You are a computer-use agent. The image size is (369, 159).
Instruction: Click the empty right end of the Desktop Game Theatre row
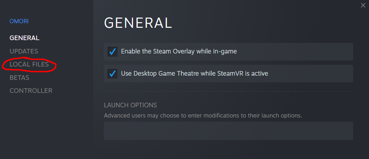(x=317, y=74)
